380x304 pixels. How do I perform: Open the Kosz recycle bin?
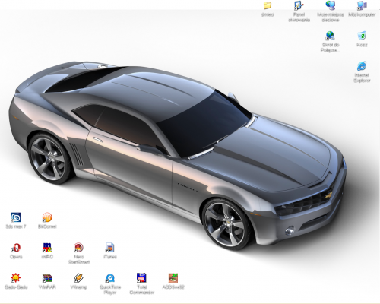click(x=362, y=36)
